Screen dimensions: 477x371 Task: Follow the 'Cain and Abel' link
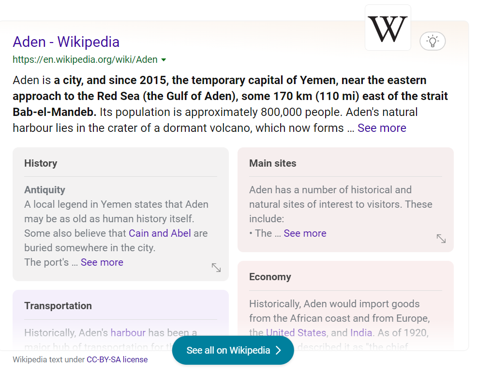coord(160,233)
